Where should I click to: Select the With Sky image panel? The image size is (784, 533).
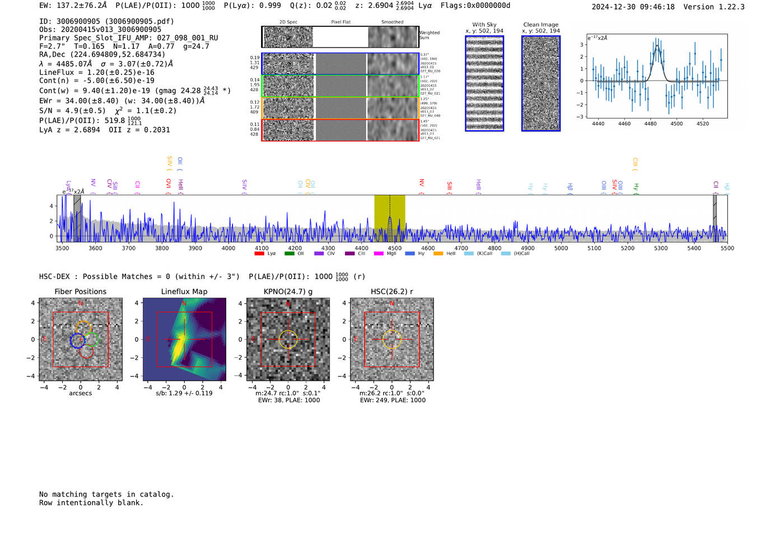click(484, 83)
